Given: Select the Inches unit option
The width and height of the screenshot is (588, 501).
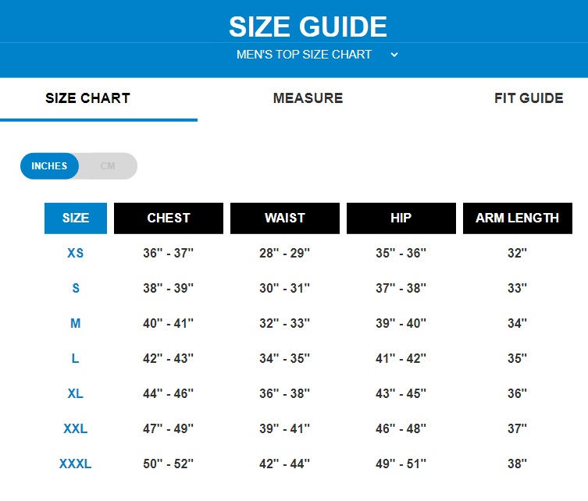Looking at the screenshot, I should 49,166.
